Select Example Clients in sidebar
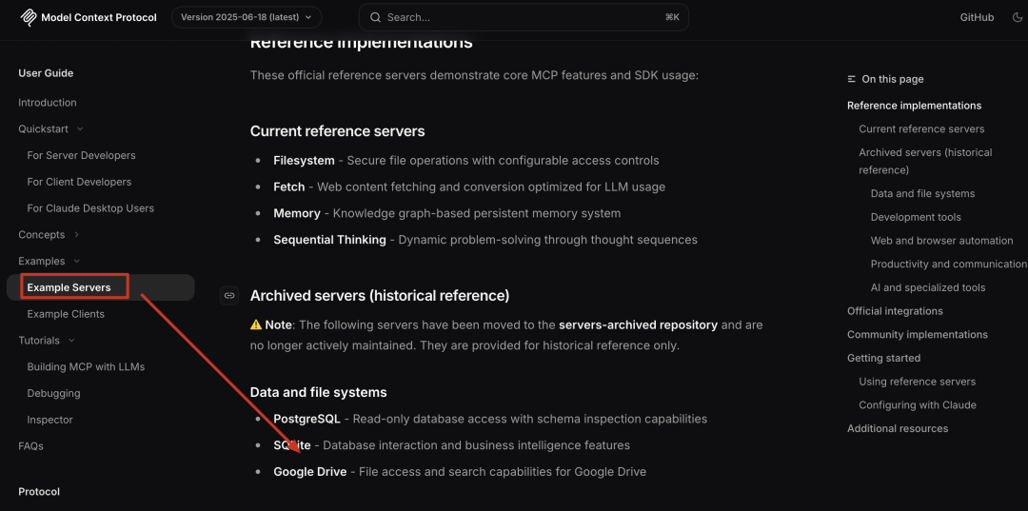The image size is (1028, 511). [66, 314]
